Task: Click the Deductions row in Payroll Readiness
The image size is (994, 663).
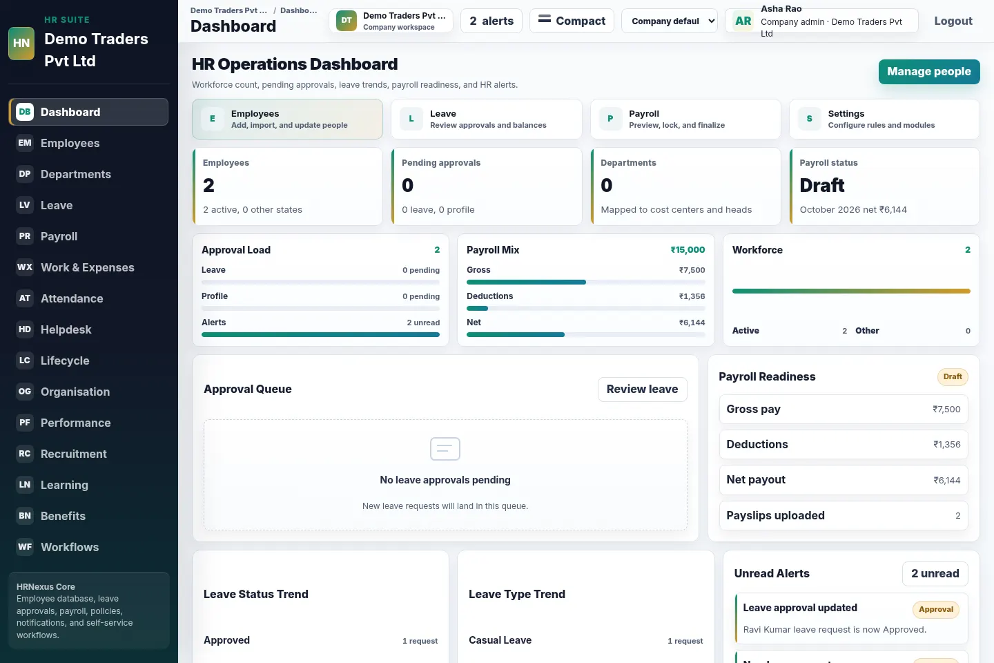Action: click(x=843, y=445)
